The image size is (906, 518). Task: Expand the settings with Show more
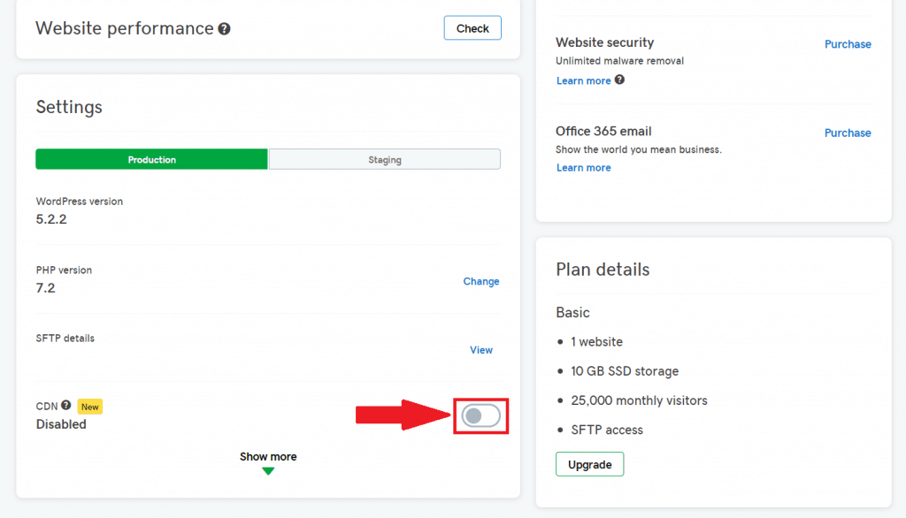267,456
